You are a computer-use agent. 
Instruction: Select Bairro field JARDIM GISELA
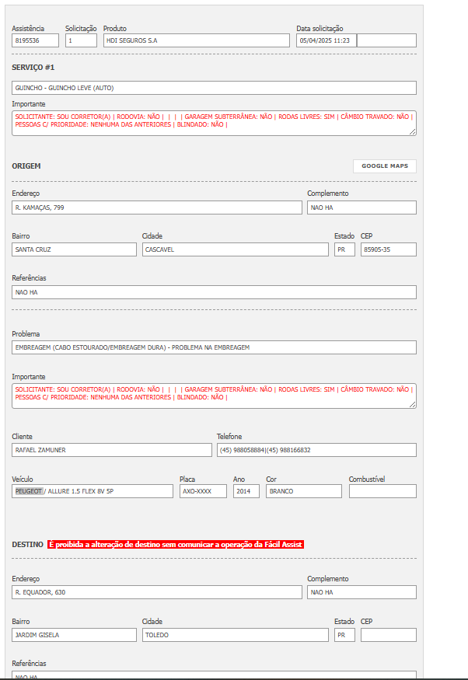pos(74,634)
